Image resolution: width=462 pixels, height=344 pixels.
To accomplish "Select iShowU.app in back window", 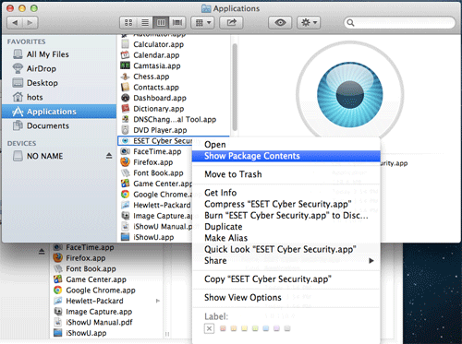I will point(79,333).
